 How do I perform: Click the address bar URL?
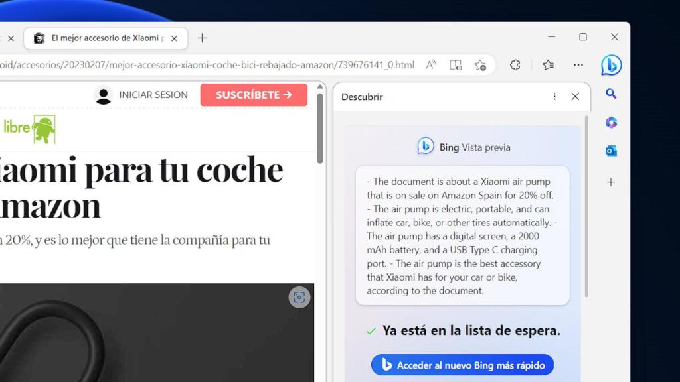pyautogui.click(x=207, y=65)
